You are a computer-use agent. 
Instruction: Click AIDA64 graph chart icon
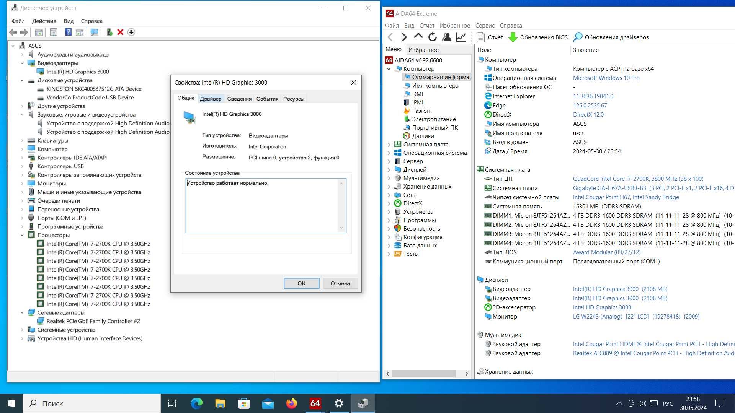coord(461,37)
